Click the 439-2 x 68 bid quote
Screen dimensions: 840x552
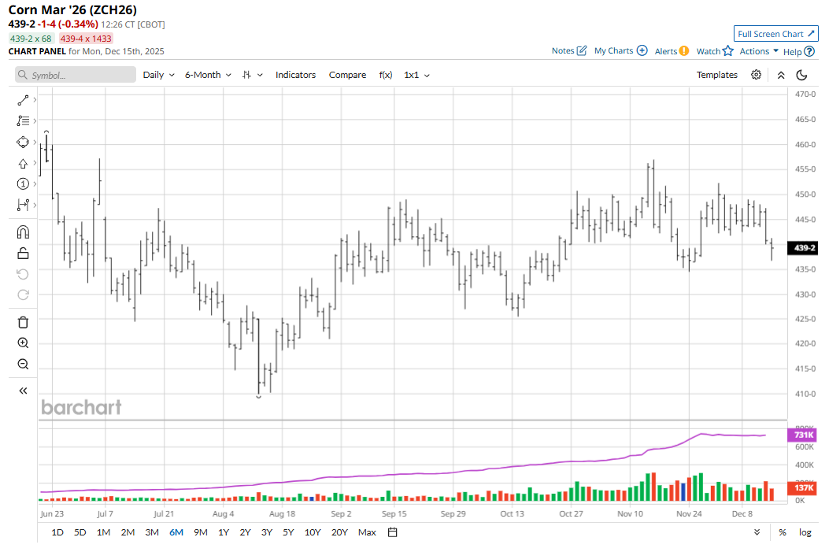tap(31, 39)
